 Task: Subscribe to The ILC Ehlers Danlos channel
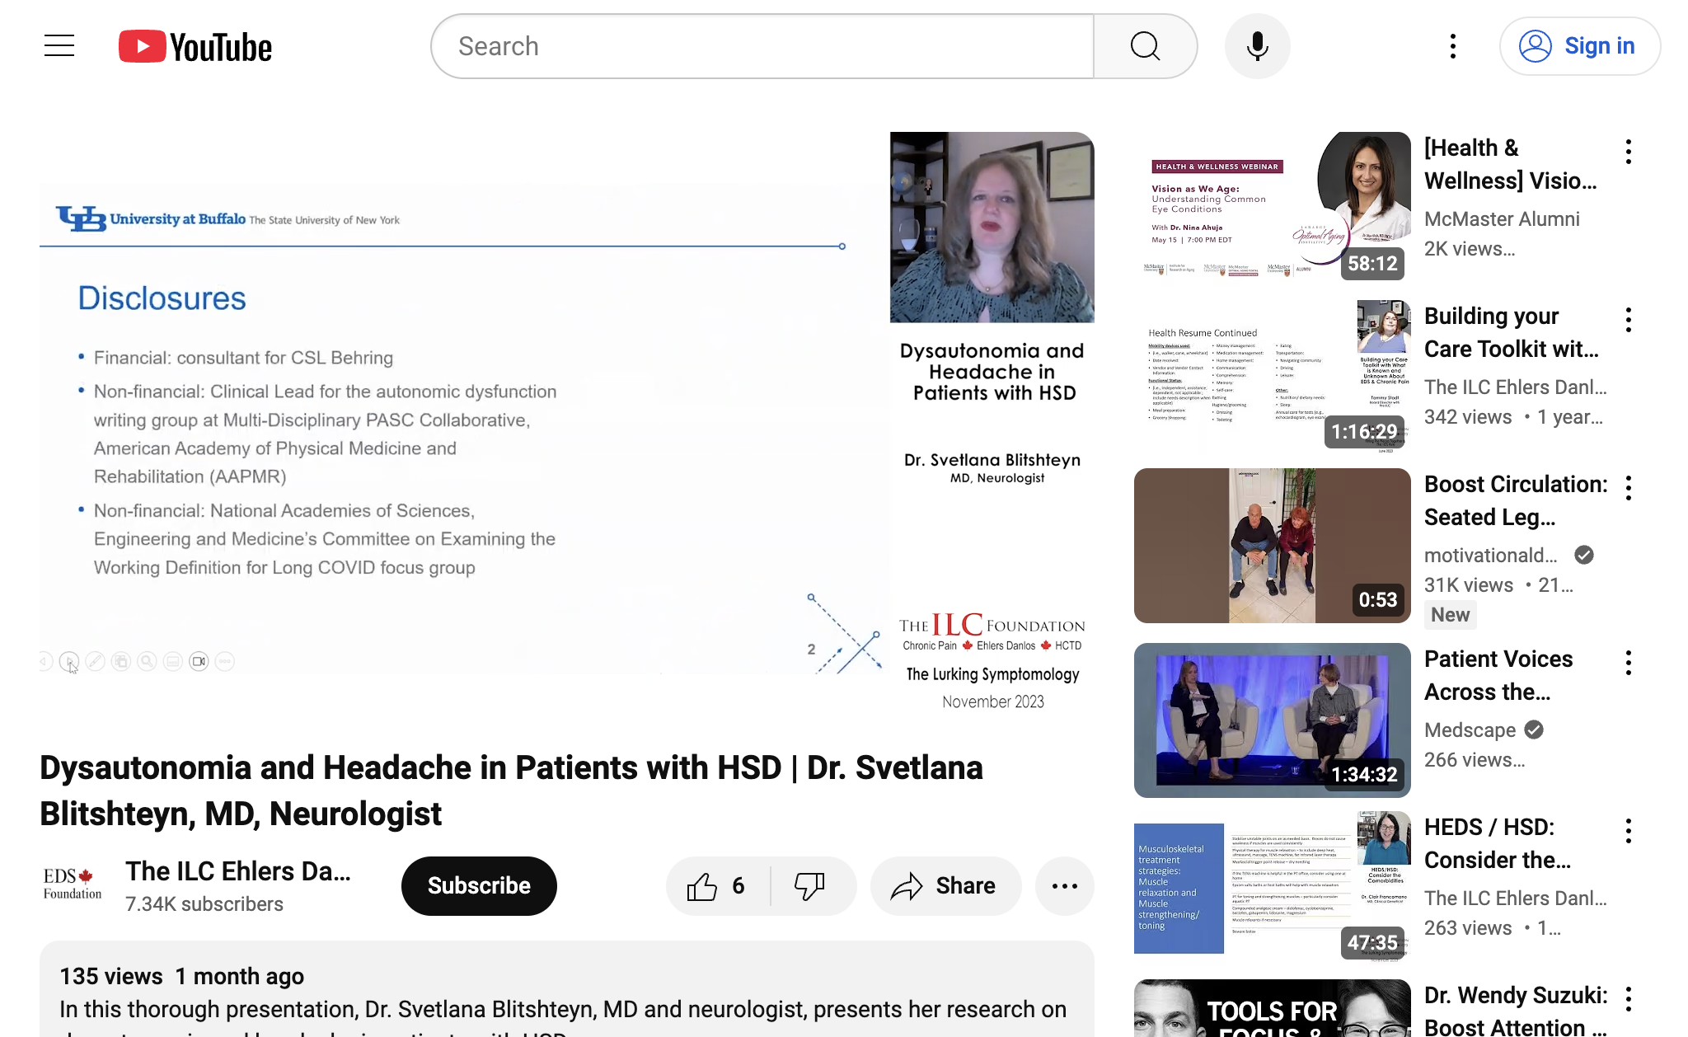[x=479, y=886]
